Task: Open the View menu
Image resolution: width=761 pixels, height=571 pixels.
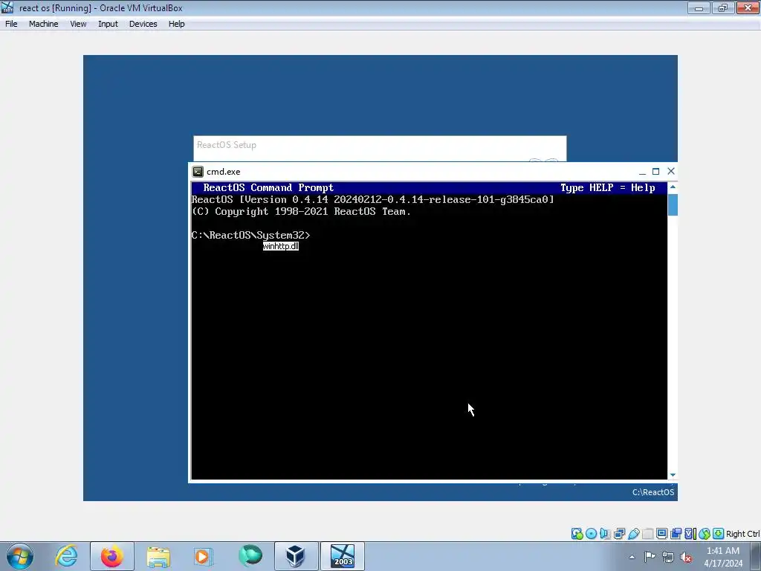Action: [x=78, y=24]
